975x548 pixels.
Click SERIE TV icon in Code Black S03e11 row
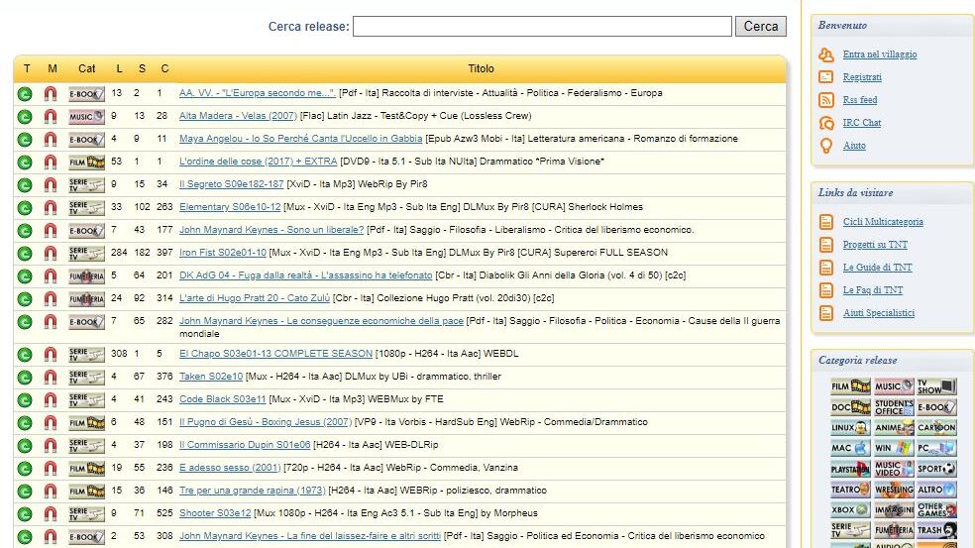86,400
